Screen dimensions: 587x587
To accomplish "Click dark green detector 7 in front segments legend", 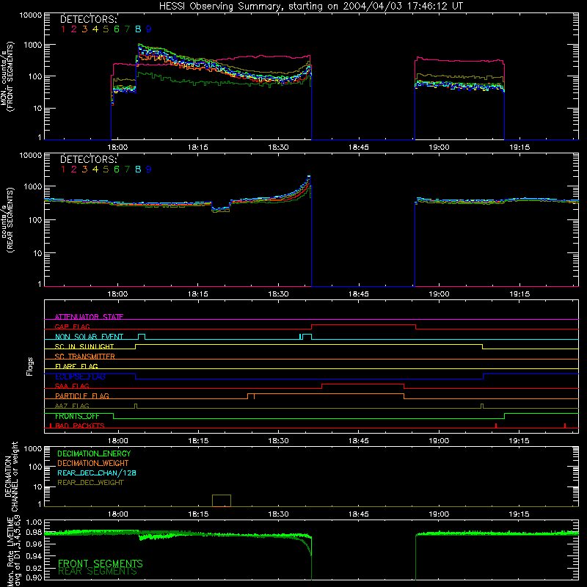I will [127, 29].
